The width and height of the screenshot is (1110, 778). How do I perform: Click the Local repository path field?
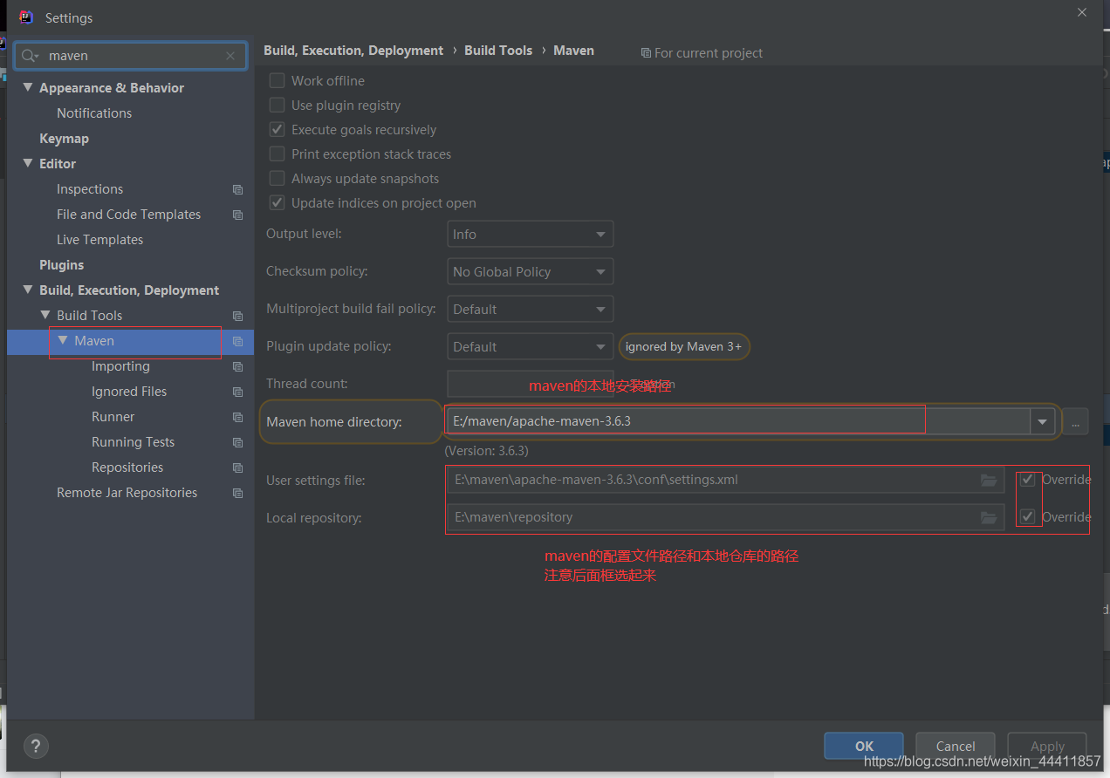(724, 517)
